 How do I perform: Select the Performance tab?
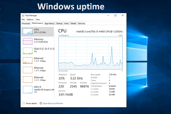[37, 23]
